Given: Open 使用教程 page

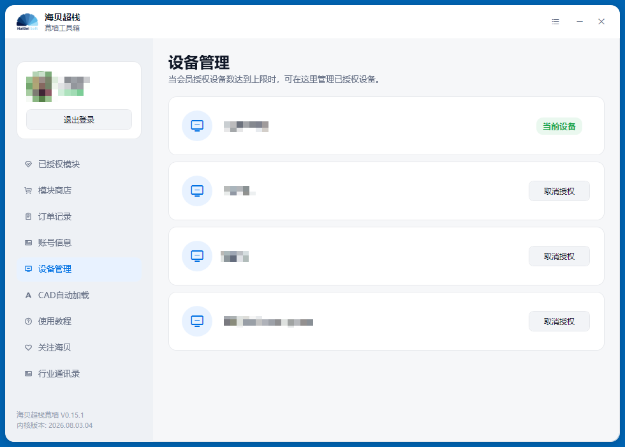Looking at the screenshot, I should (x=79, y=321).
